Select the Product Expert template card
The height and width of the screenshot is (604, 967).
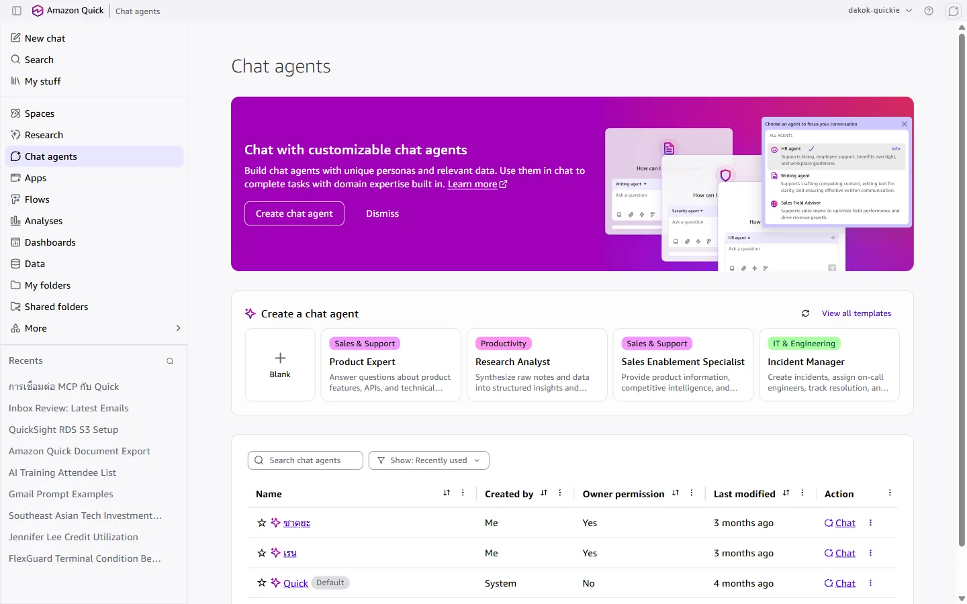coord(391,365)
